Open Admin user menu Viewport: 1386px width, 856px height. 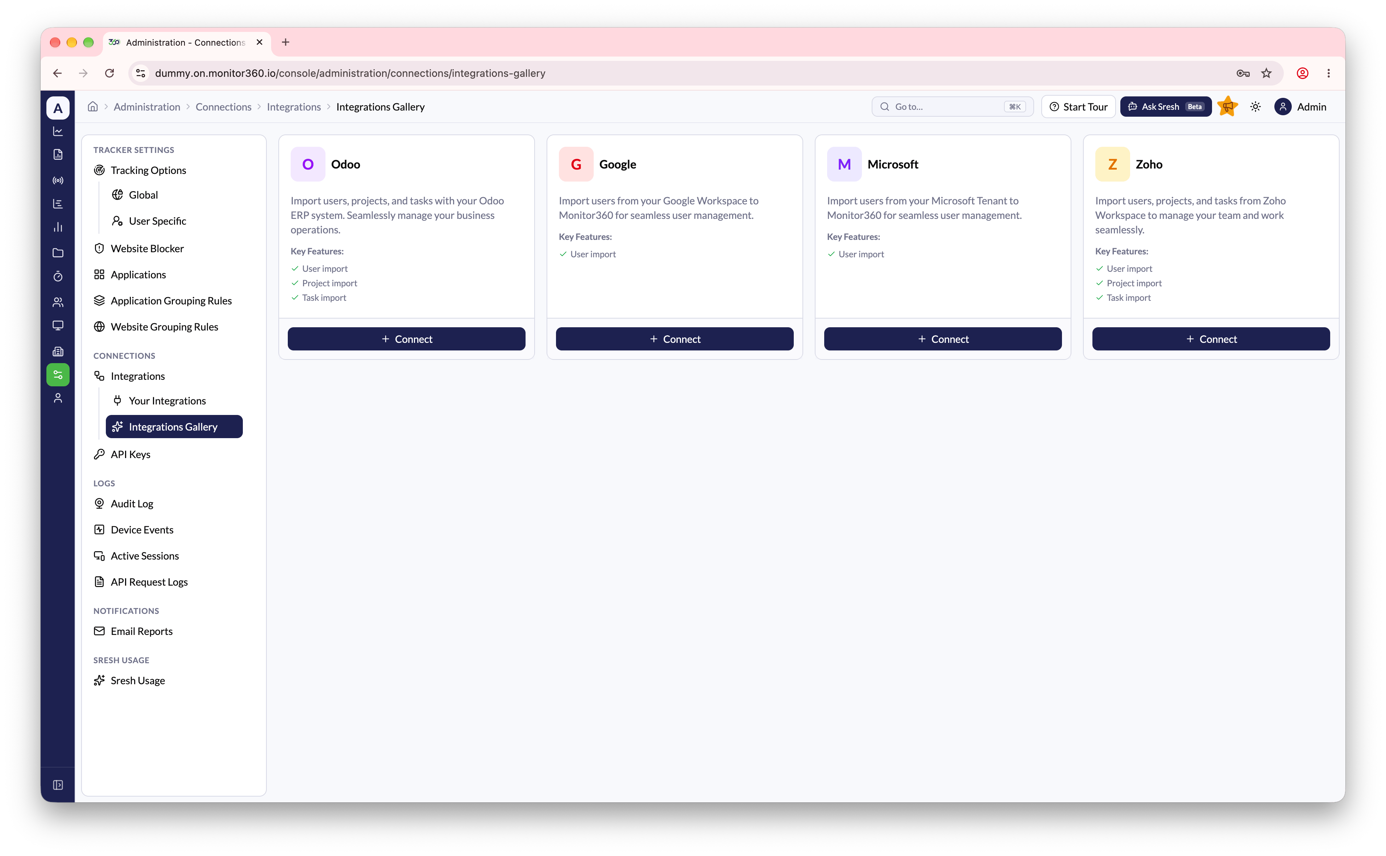1300,107
